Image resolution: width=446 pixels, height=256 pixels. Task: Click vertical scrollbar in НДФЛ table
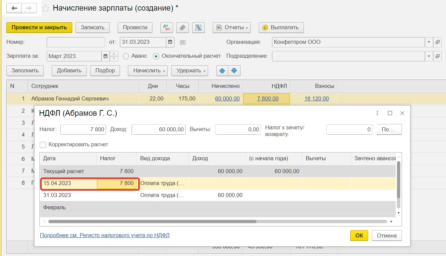click(399, 179)
